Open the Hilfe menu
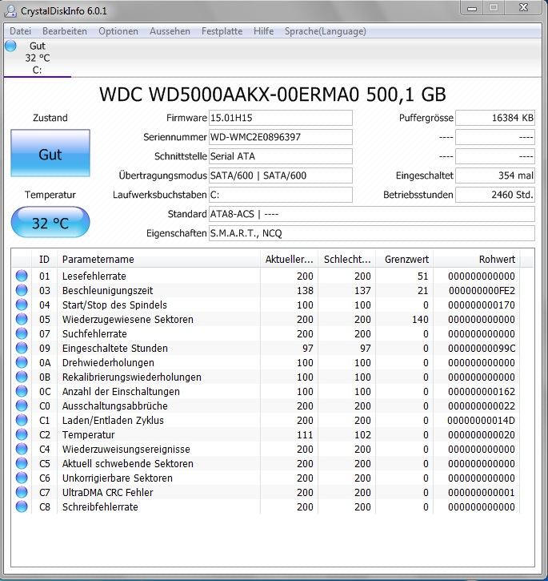 [x=264, y=31]
